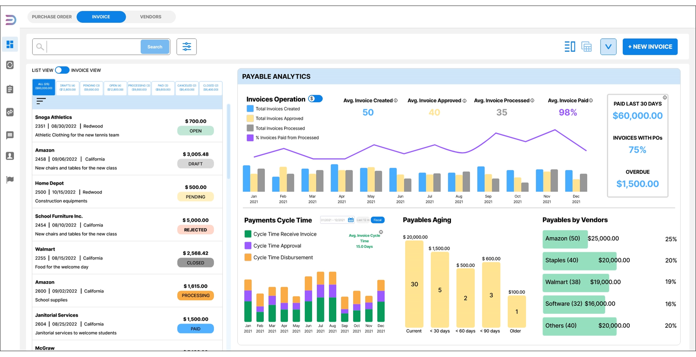Switch to split column layout icon
696x357 pixels.
click(x=570, y=47)
